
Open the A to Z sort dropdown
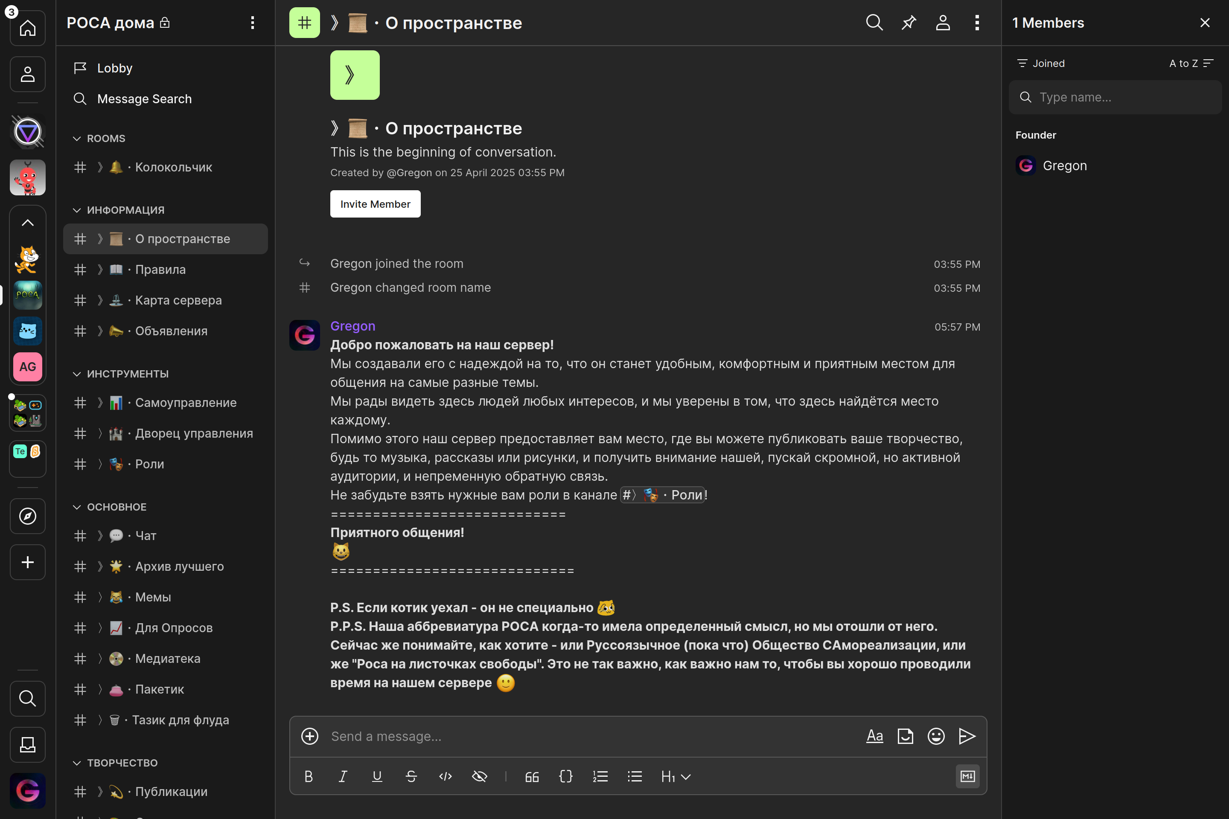tap(1190, 63)
